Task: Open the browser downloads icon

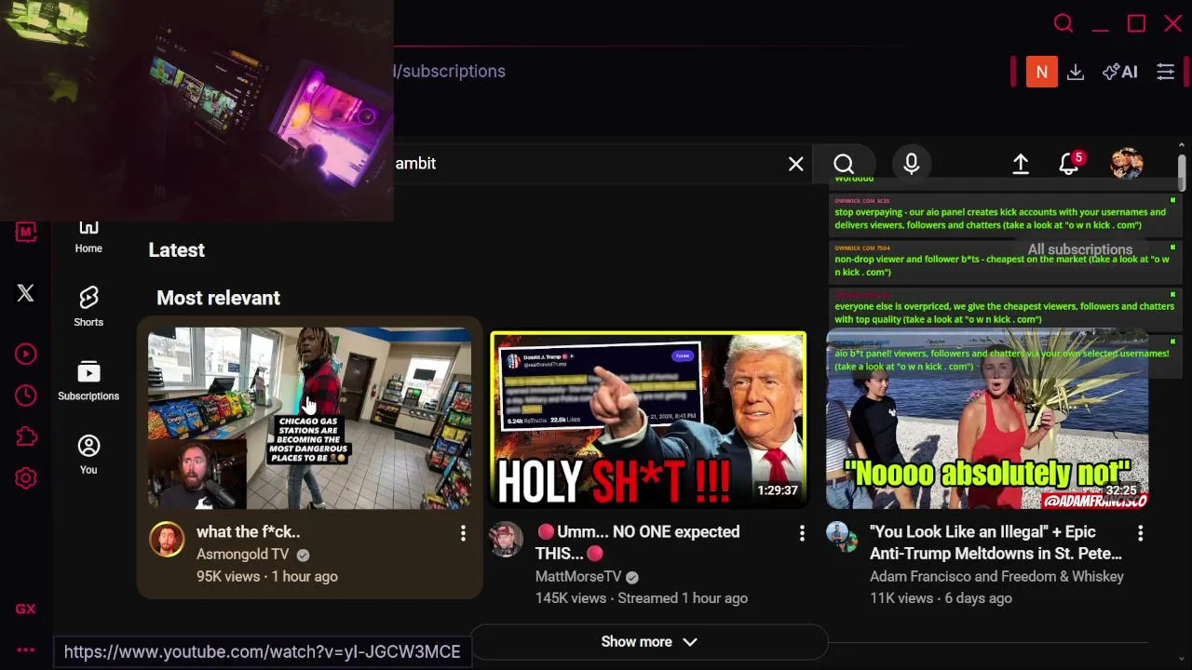Action: (x=1076, y=72)
